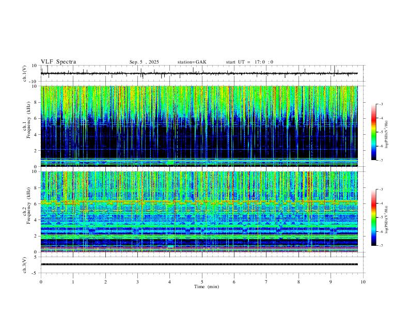Click the upper 'log(PSD)(V²/Hz)' colorbar label
Screen dimensions: 409x316
point(387,135)
